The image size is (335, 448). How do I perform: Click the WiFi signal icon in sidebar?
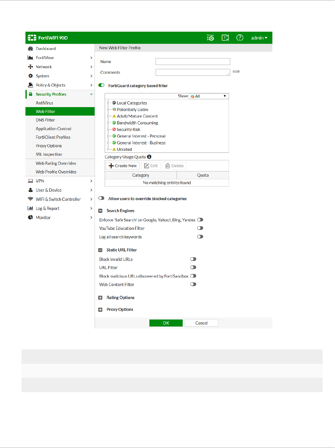[x=30, y=199]
